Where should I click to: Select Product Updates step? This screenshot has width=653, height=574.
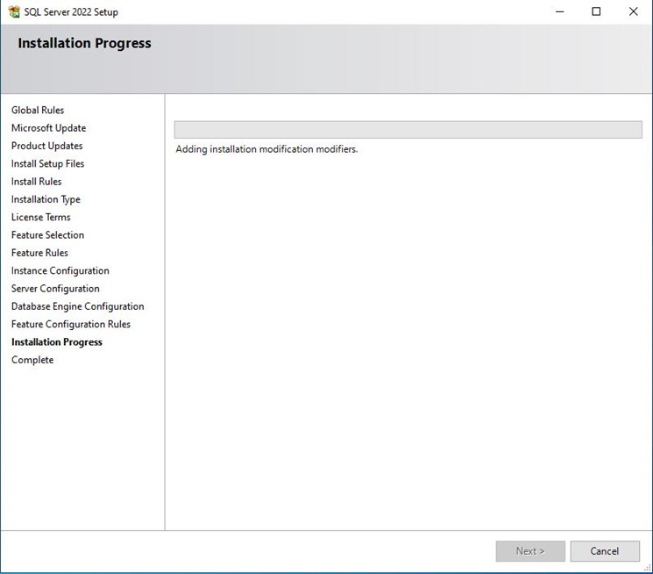47,146
